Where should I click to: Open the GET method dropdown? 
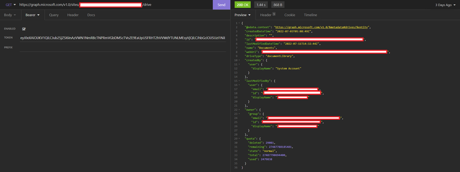coord(11,5)
